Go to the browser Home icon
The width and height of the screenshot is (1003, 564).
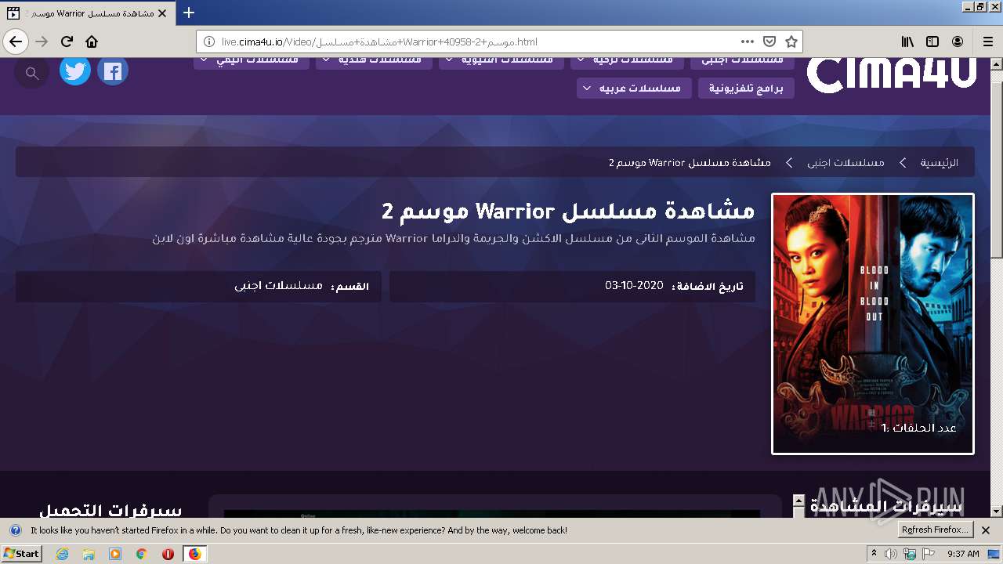pyautogui.click(x=92, y=42)
